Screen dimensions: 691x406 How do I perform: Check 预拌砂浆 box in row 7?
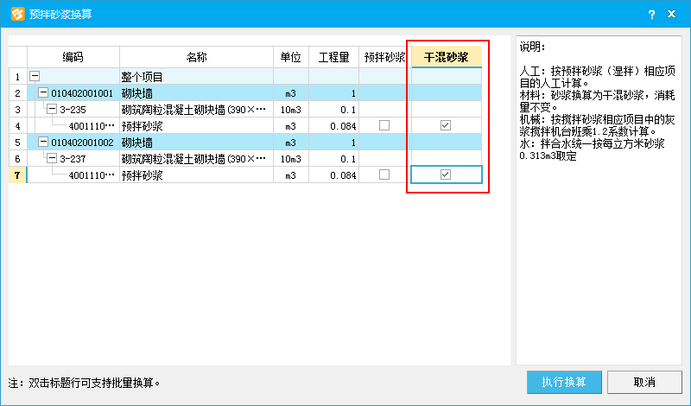point(384,174)
